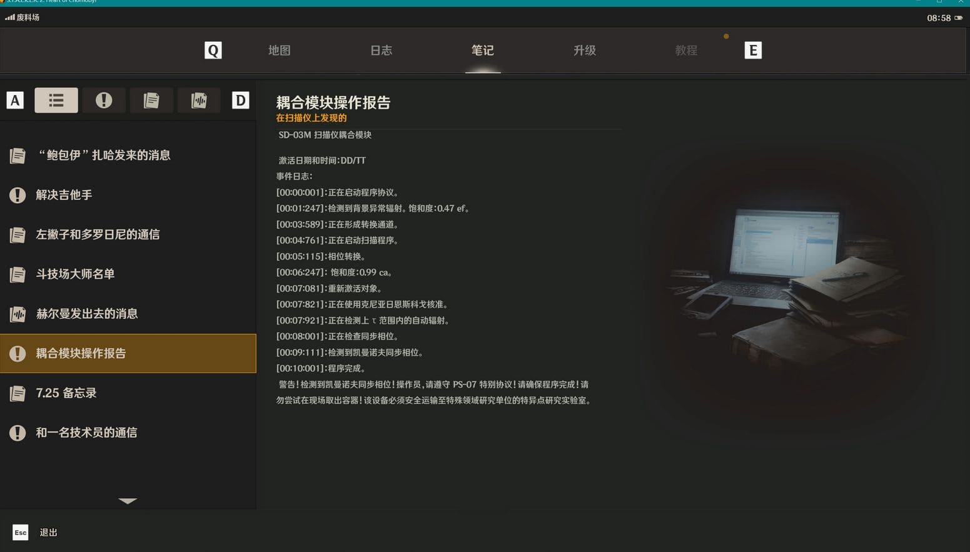Filter notes by audio recording icon
Viewport: 970px width, 552px height.
click(199, 100)
